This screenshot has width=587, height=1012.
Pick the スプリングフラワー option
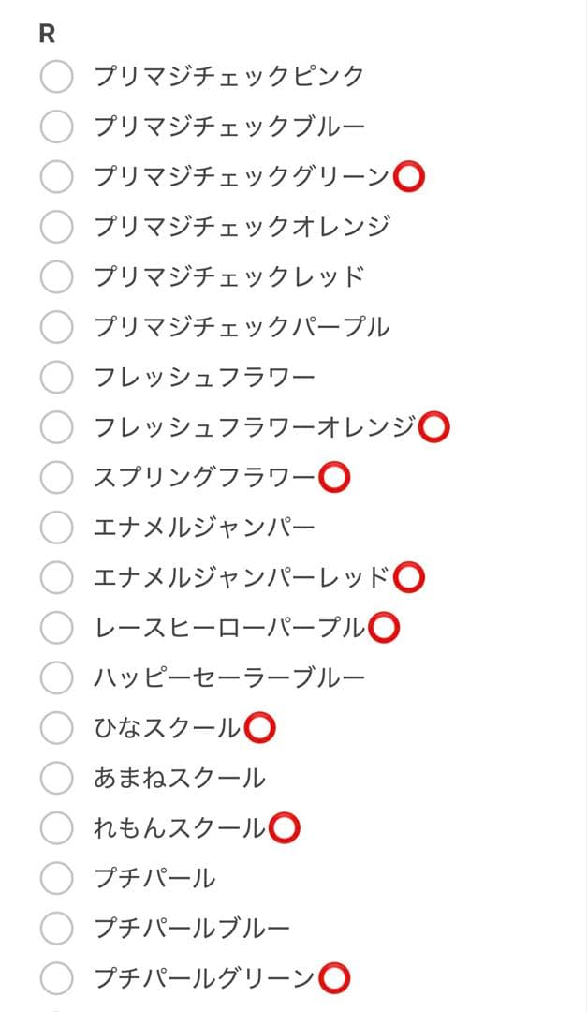pos(57,477)
